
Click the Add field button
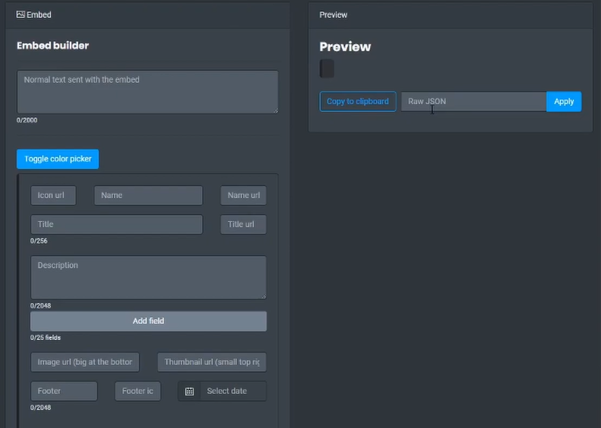click(x=148, y=321)
